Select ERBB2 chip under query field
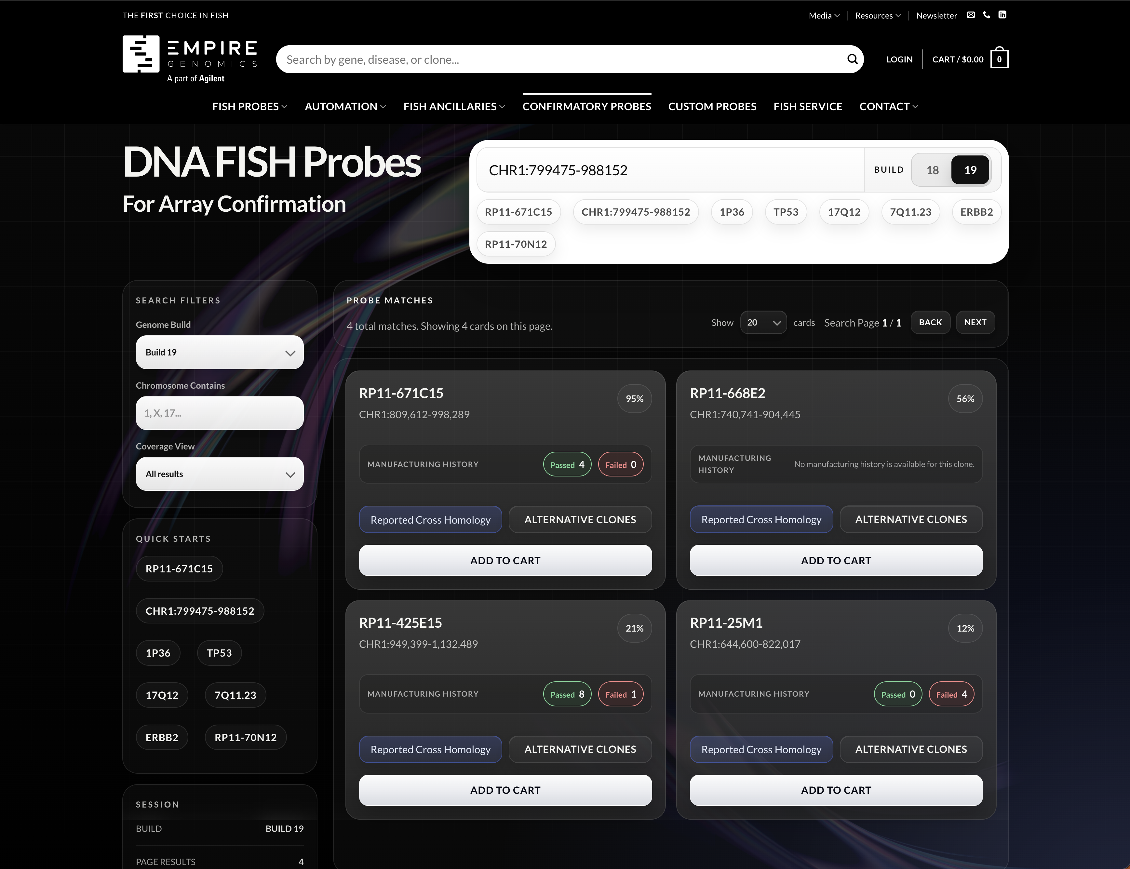Viewport: 1130px width, 869px height. point(976,212)
